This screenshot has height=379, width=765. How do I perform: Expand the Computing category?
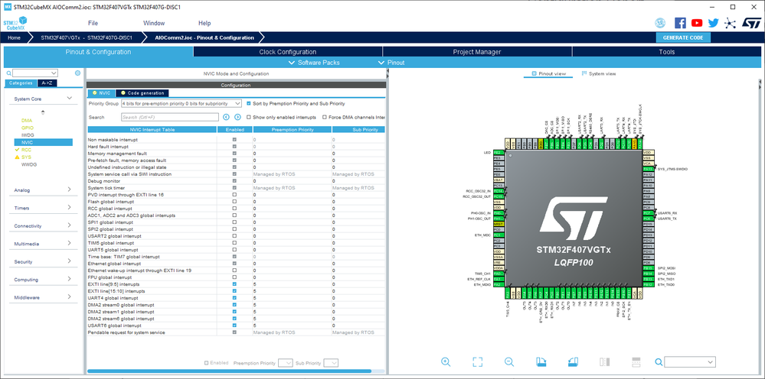pyautogui.click(x=69, y=280)
